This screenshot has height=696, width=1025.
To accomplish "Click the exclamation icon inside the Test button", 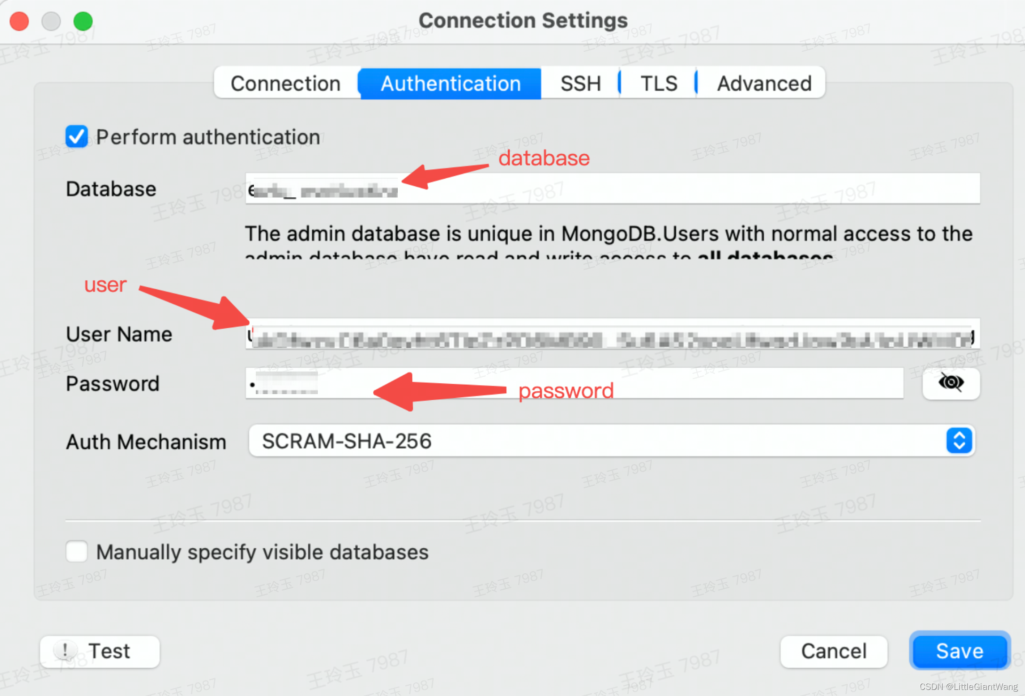I will 65,651.
